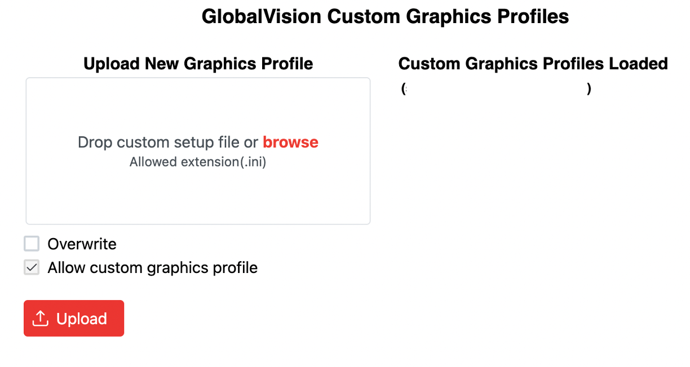Image resolution: width=690 pixels, height=367 pixels.
Task: Click the opening parenthesis under loaded profiles
Action: point(404,89)
